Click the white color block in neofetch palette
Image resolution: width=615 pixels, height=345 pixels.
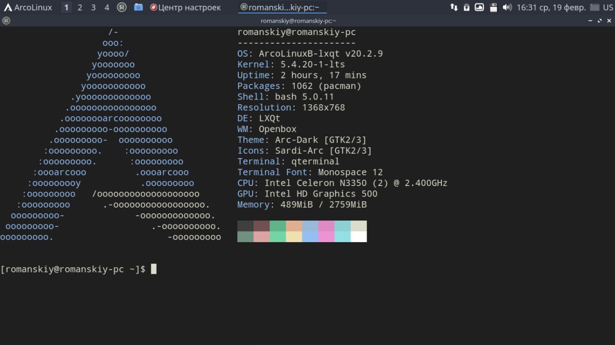click(358, 237)
